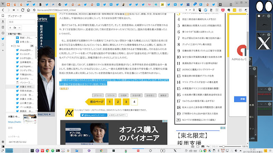Open ranking item 8 グッディ
Image resolution: width=273 pixels, height=153 pixels.
coord(197,44)
